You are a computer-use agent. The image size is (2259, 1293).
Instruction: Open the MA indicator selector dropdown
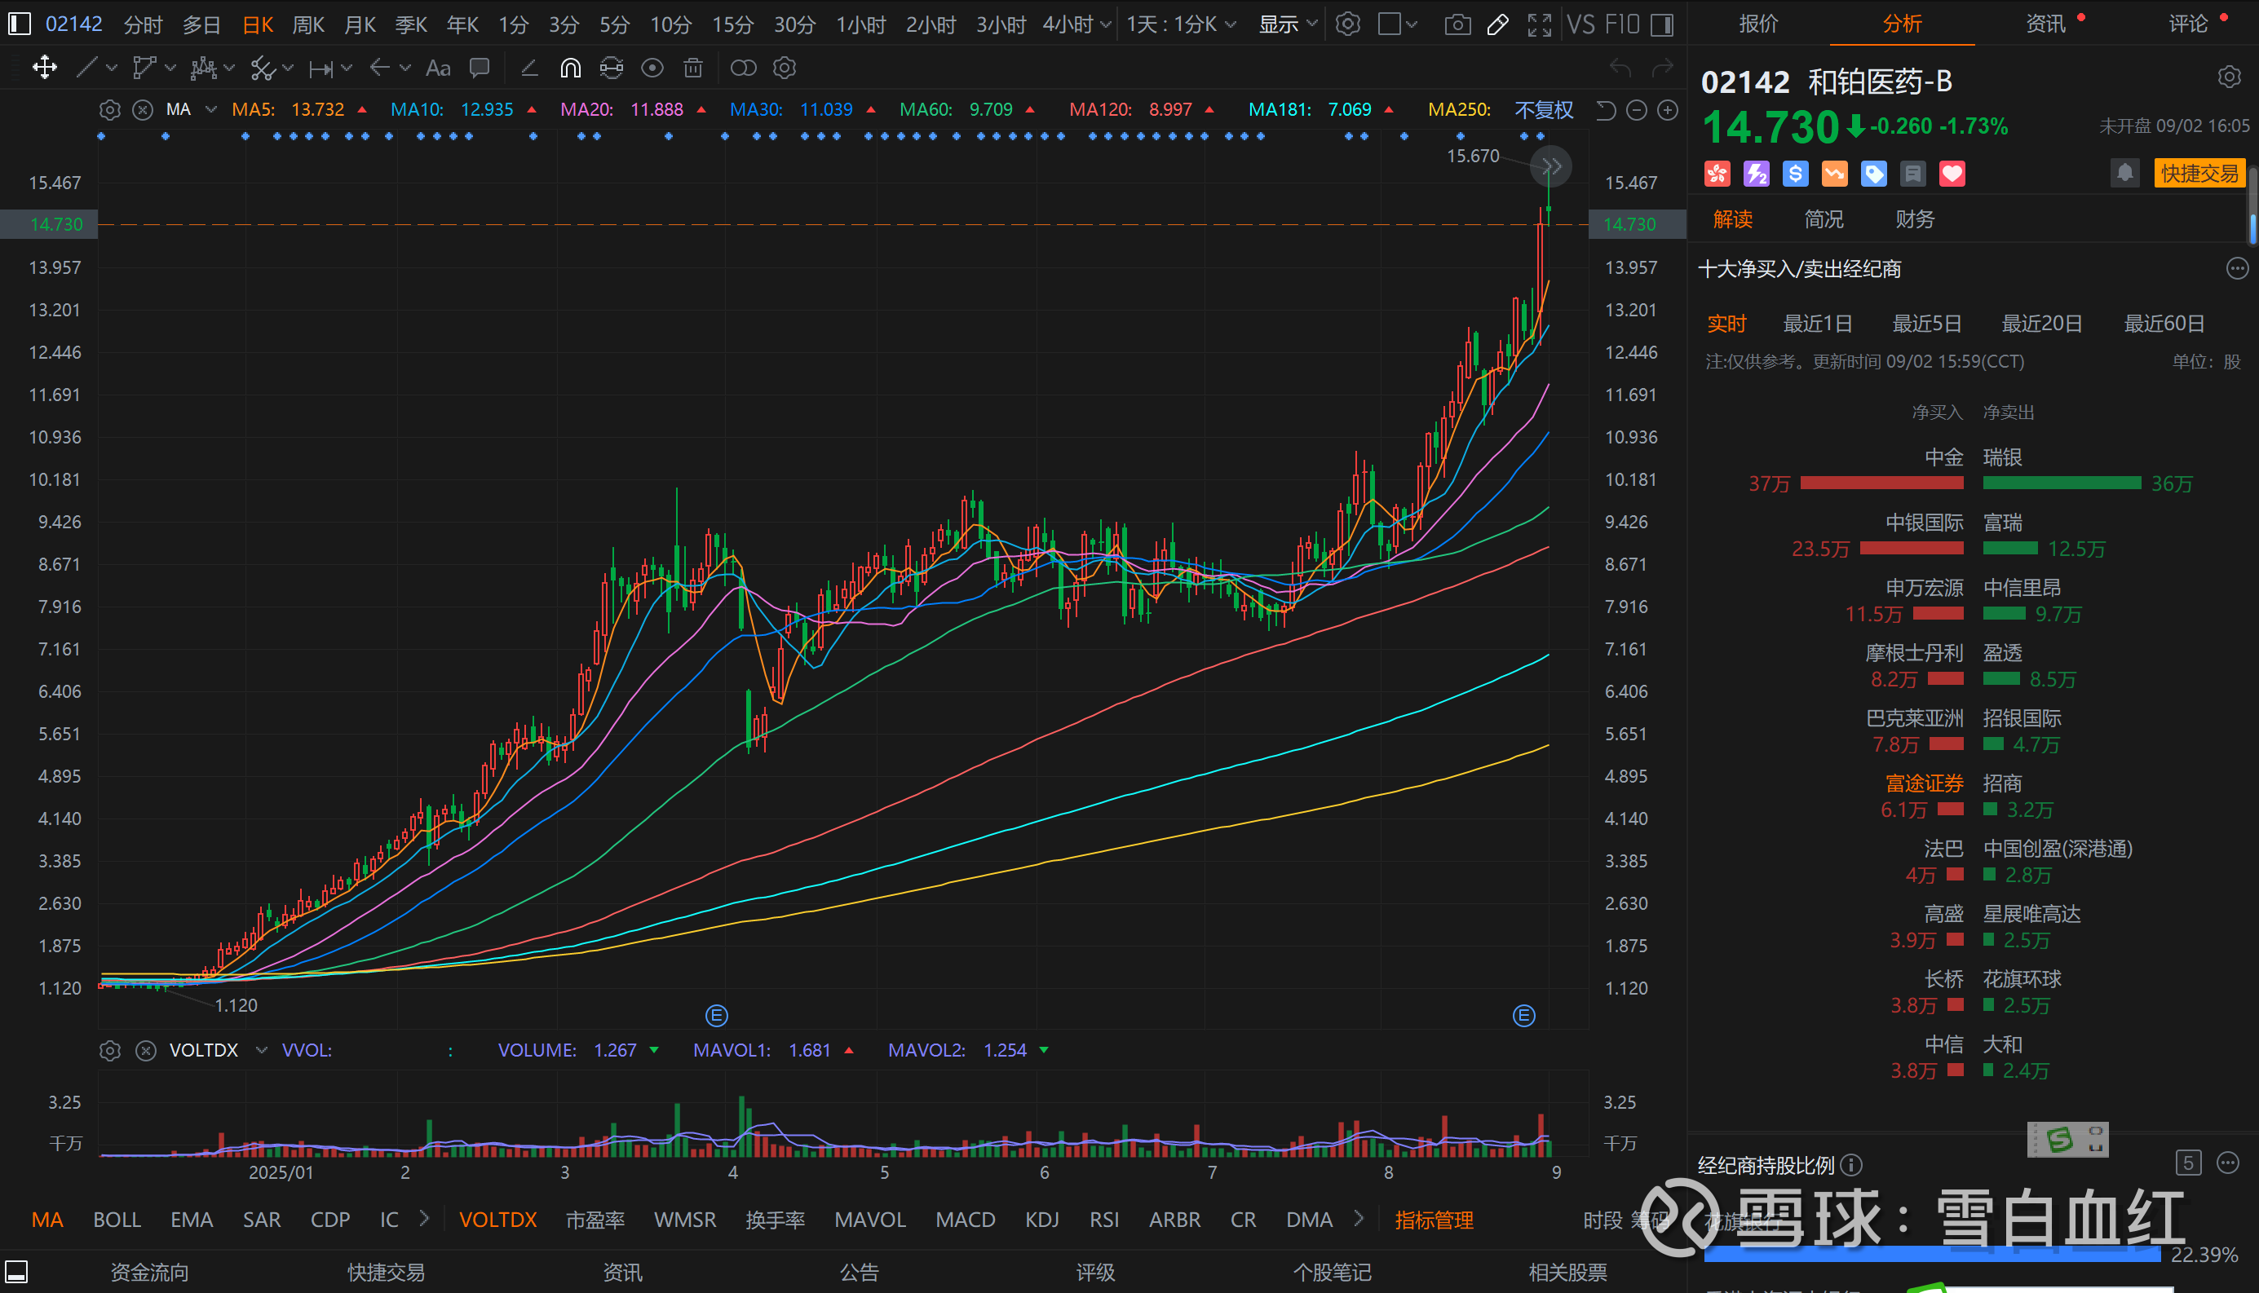click(x=210, y=109)
